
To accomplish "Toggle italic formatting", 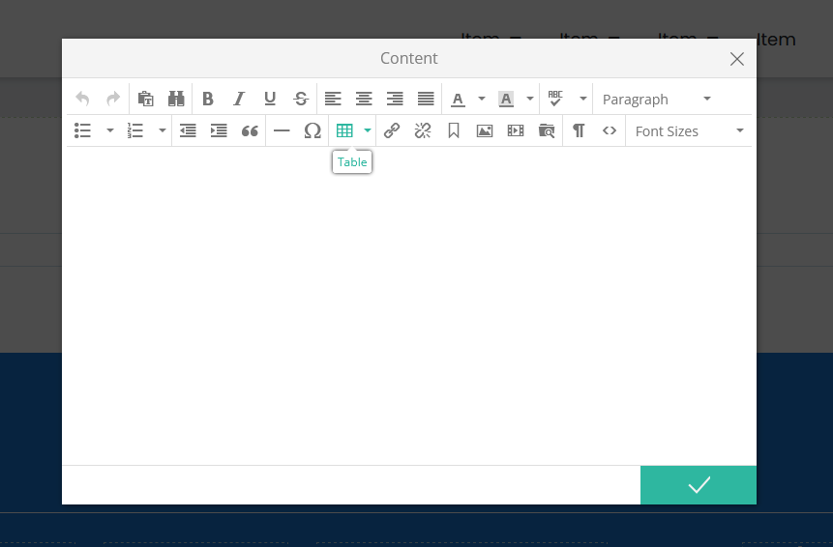I will pyautogui.click(x=239, y=99).
